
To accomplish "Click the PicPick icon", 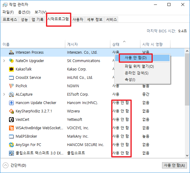I will 11,86.
